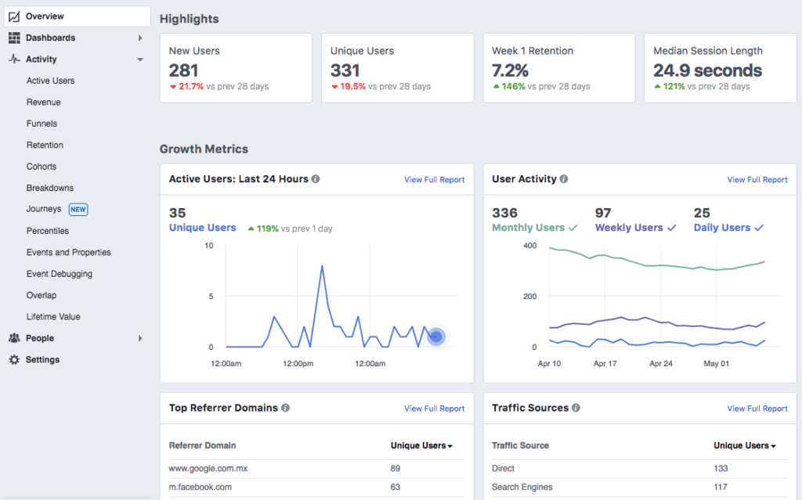Click the highlighted data point on Active Users chart
Screen dimensions: 802x500
coord(435,336)
